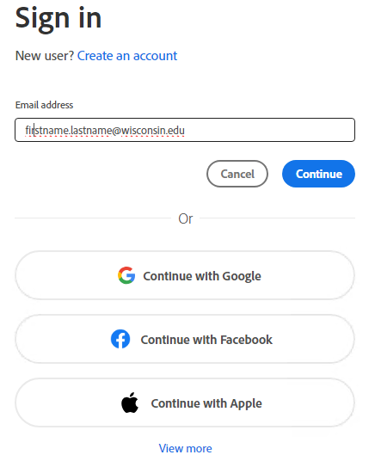Click the Google G logo icon
The width and height of the screenshot is (375, 461).
tap(126, 275)
